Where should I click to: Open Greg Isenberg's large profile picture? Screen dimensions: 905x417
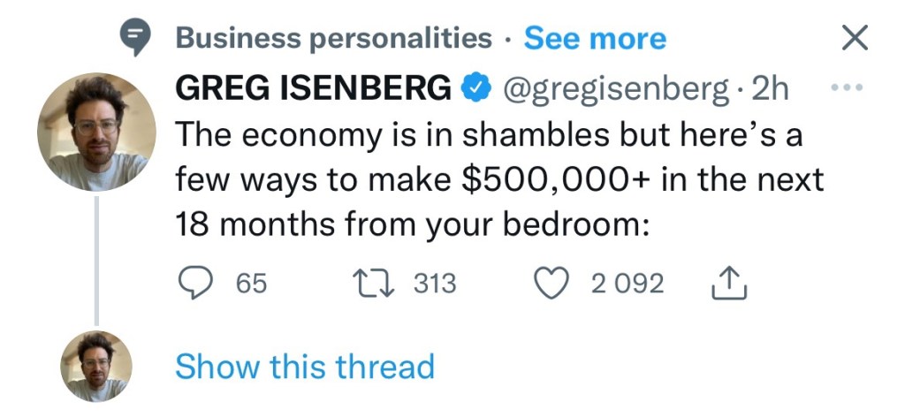[95, 133]
